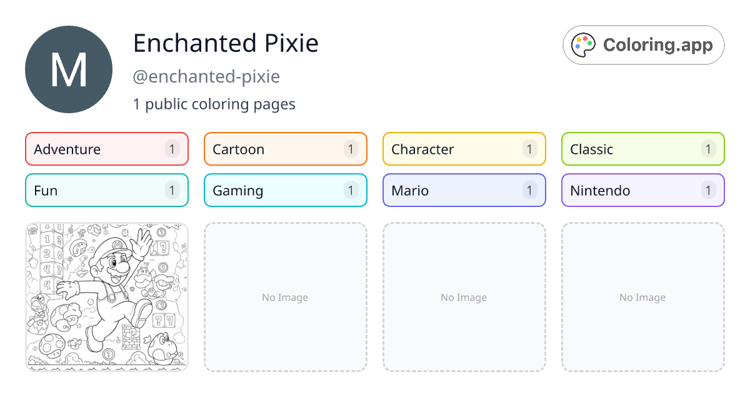Open the Coloring.app logo button
This screenshot has width=750, height=394.
click(643, 45)
